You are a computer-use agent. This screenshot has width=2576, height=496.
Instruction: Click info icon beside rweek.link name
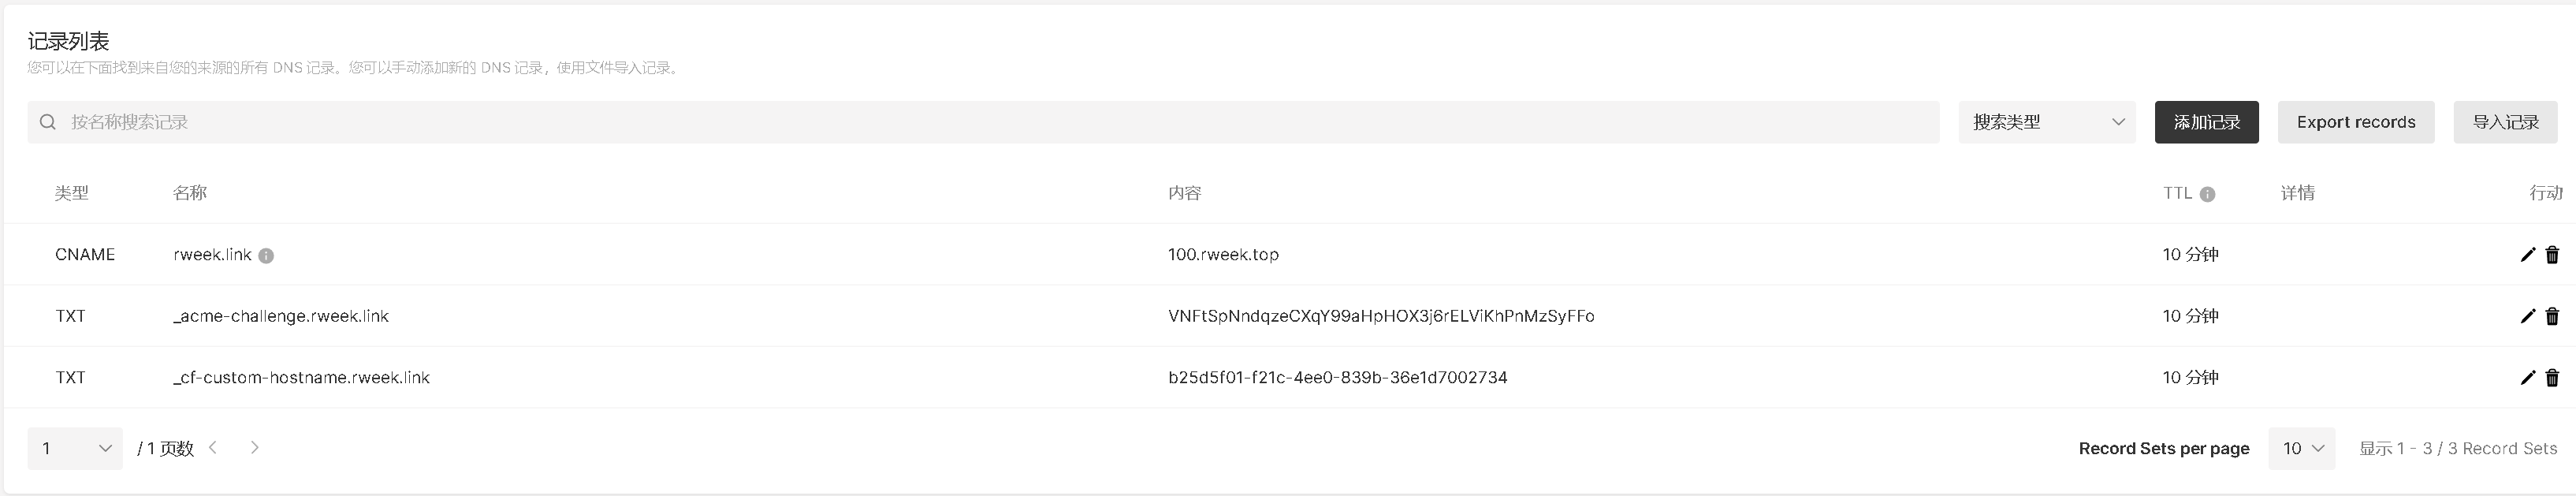click(266, 256)
